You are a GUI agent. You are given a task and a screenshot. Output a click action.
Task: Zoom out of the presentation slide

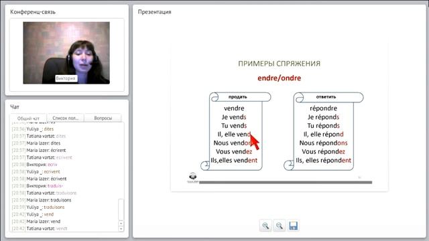[279, 226]
